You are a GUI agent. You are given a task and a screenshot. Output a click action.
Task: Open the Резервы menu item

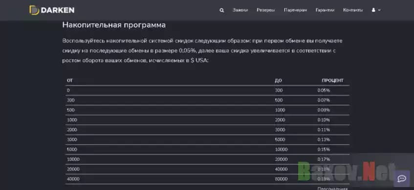click(265, 10)
